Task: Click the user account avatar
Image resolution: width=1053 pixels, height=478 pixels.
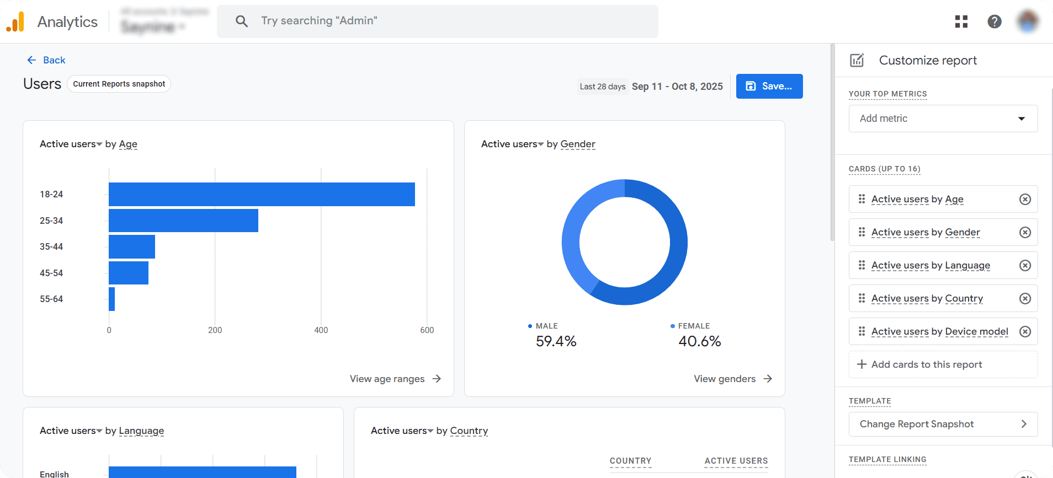Action: pos(1027,22)
